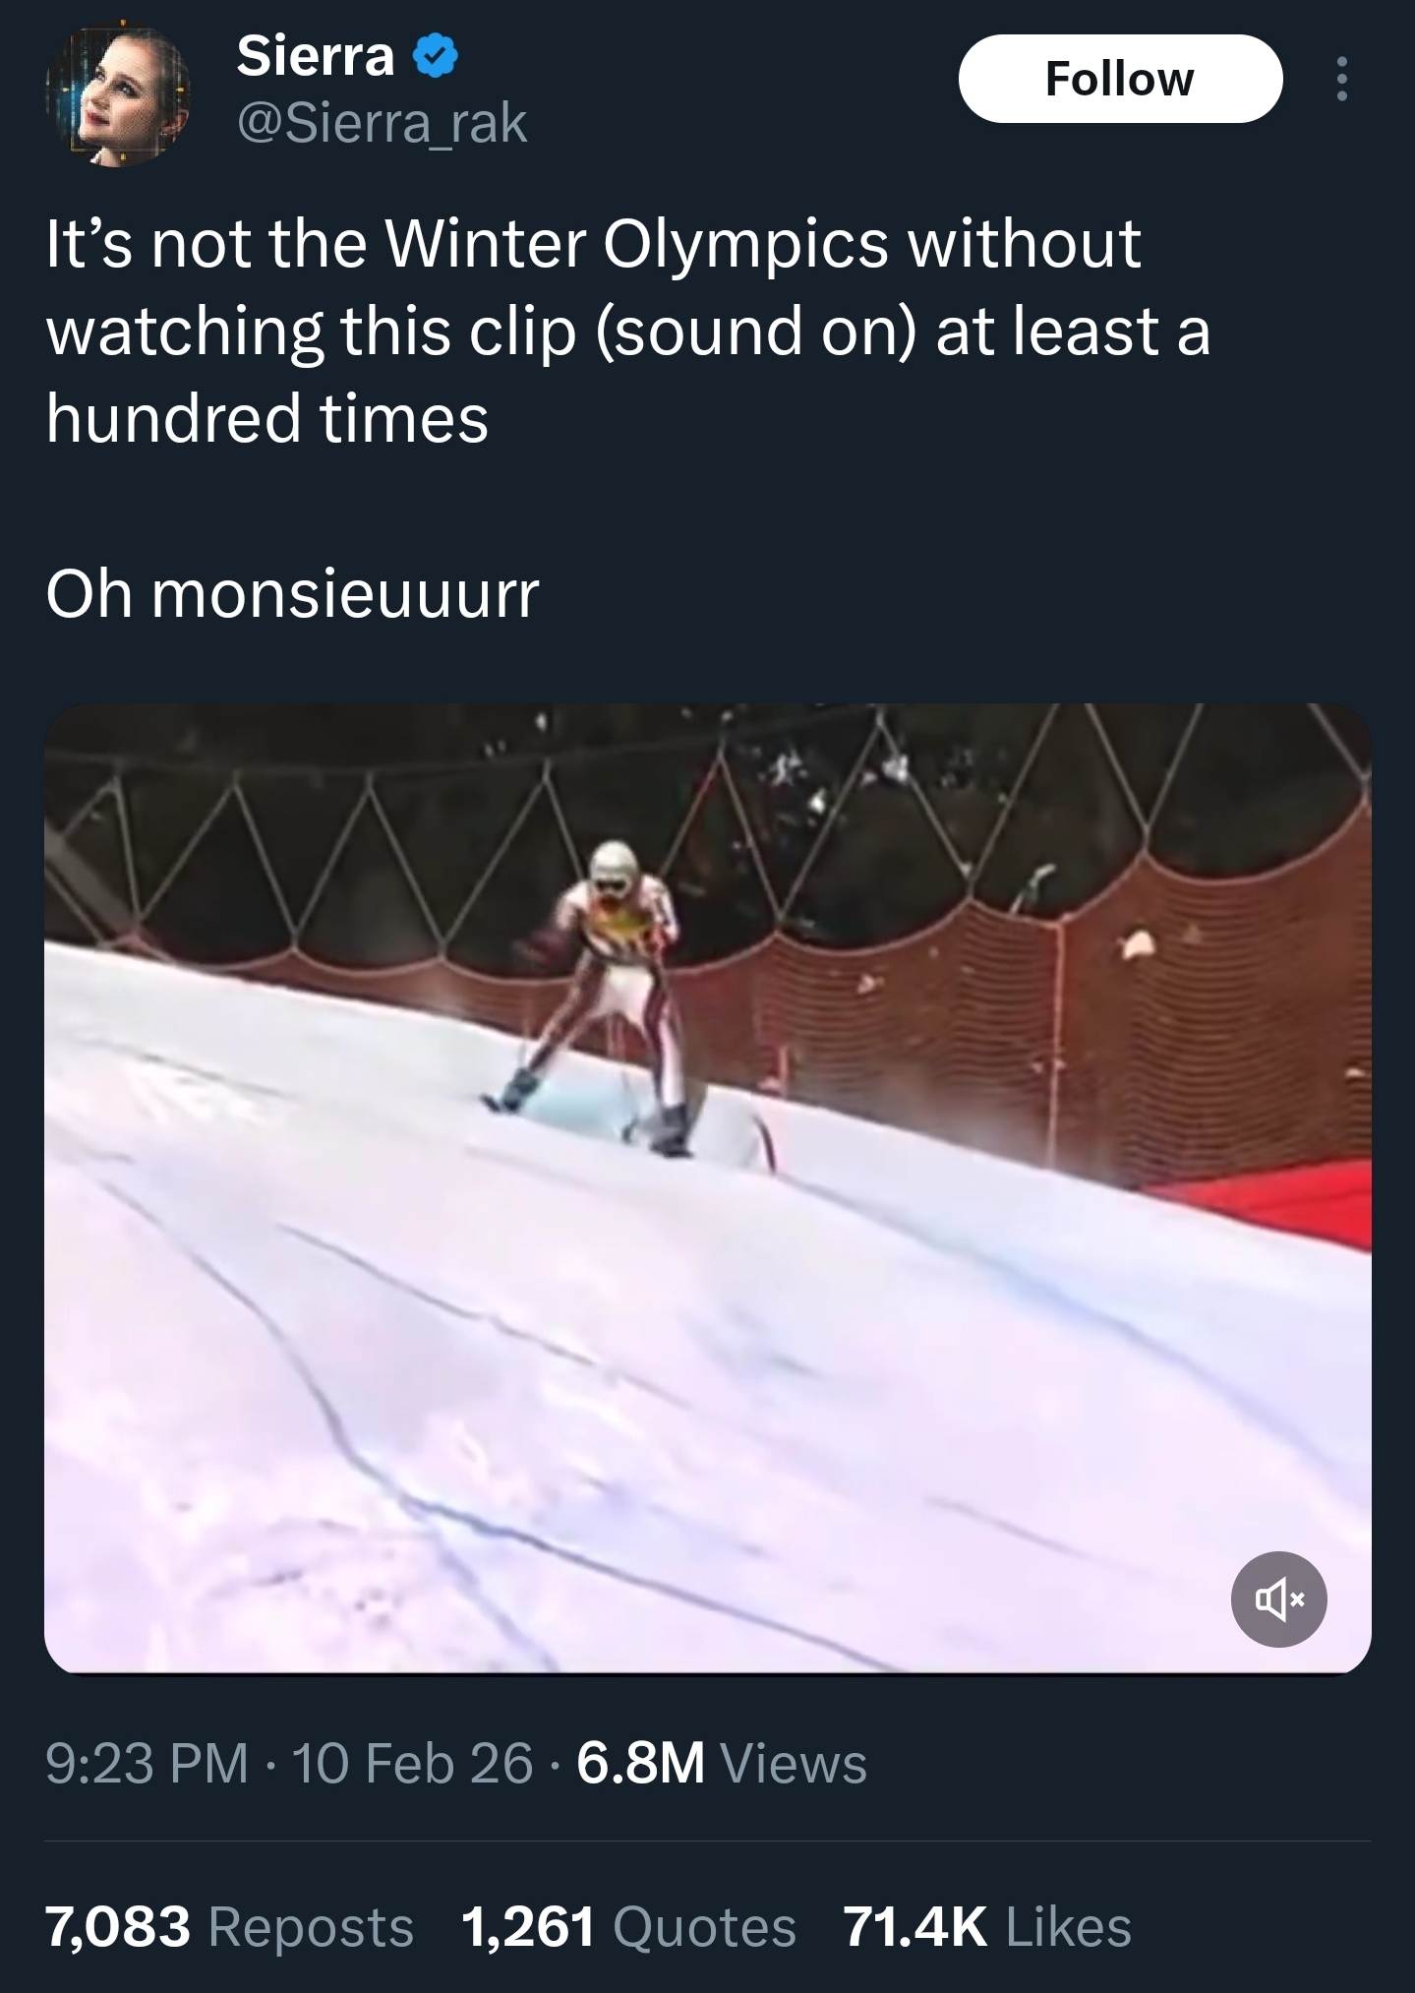
Task: Click the blue verified badge
Action: coord(433,56)
